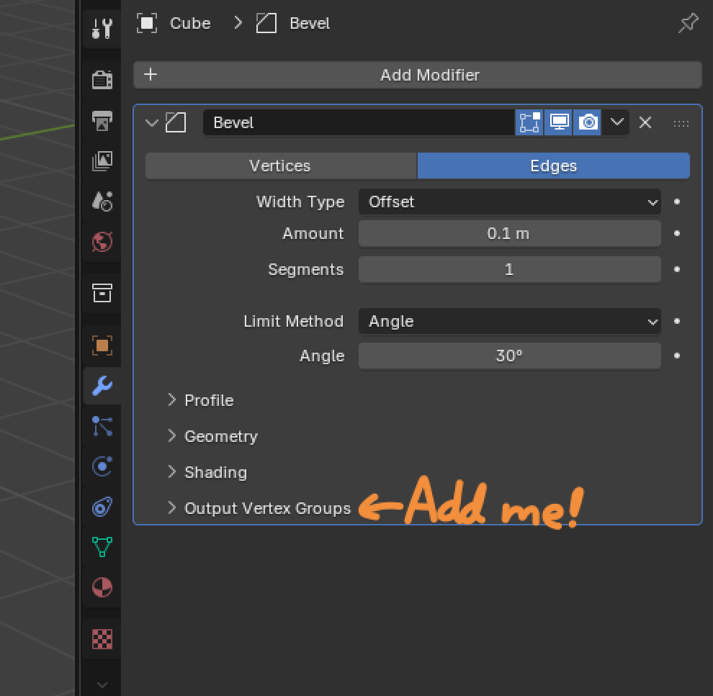Click the Bevel modifier drag handle grip
713x696 pixels.
[681, 123]
